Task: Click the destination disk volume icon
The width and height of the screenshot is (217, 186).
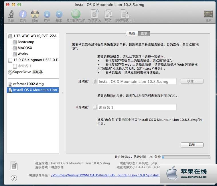Action: point(95,107)
